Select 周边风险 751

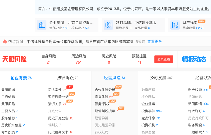pos(79,59)
